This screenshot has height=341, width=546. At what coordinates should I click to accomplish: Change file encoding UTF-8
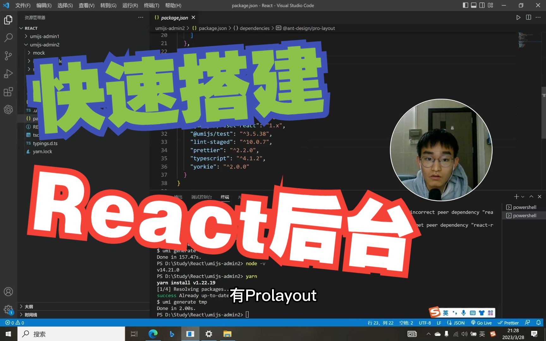[x=425, y=323]
